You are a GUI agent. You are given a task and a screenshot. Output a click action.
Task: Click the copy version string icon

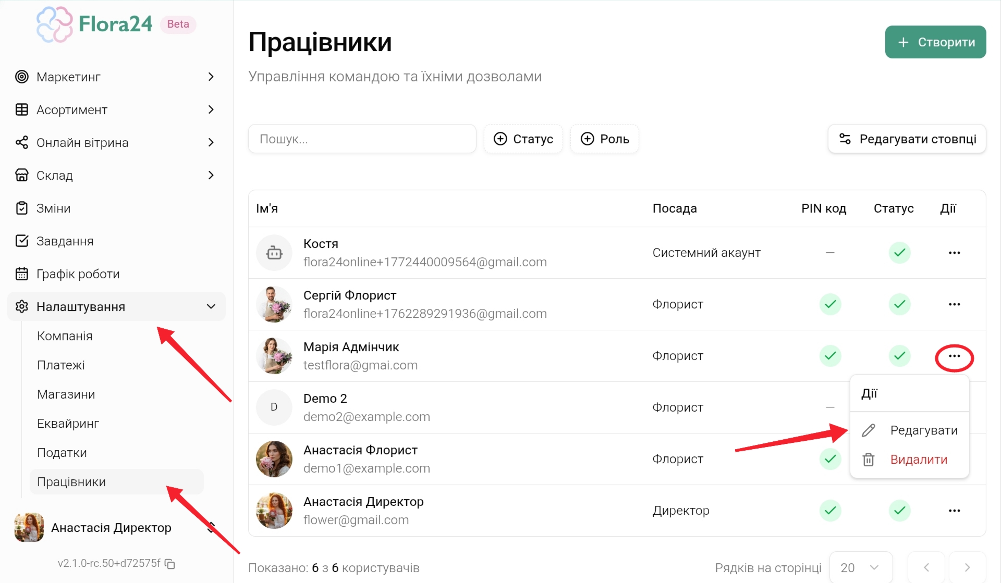click(170, 564)
